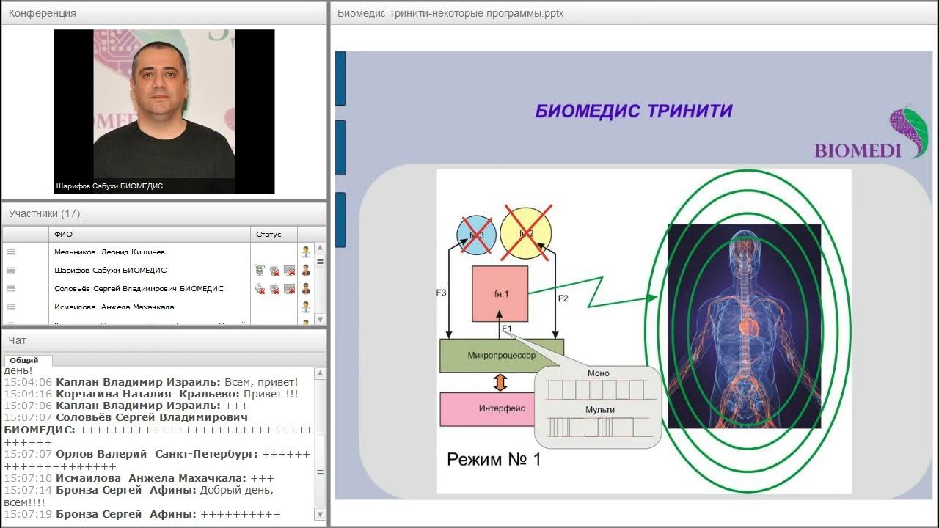The height and width of the screenshot is (528, 939).
Task: Click the bottom blue side tab of the presentation
Action: [x=340, y=219]
